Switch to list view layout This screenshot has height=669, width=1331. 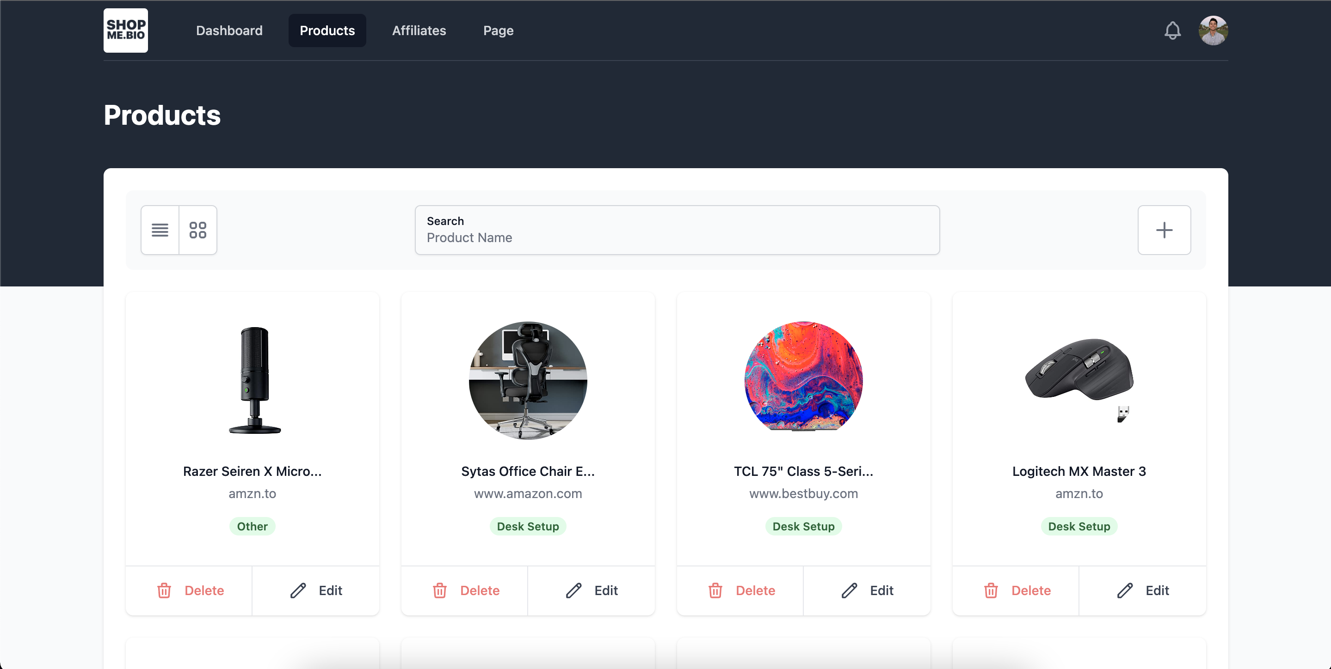pos(160,230)
